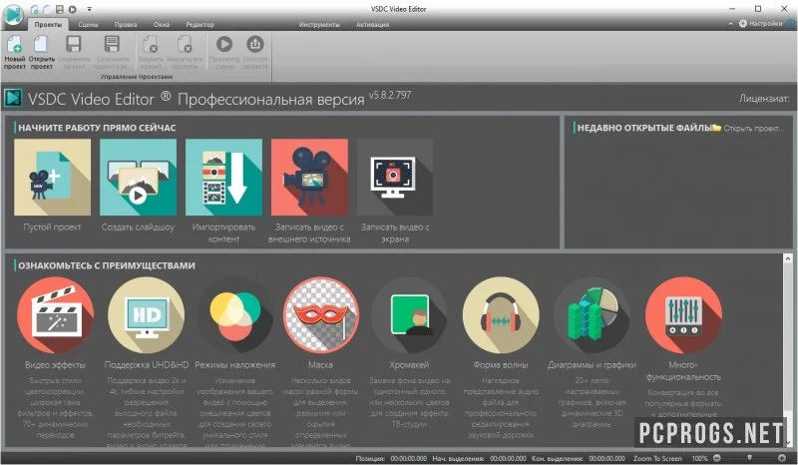Click the Видео эффекты heading text
This screenshot has width=798, height=465.
(55, 364)
